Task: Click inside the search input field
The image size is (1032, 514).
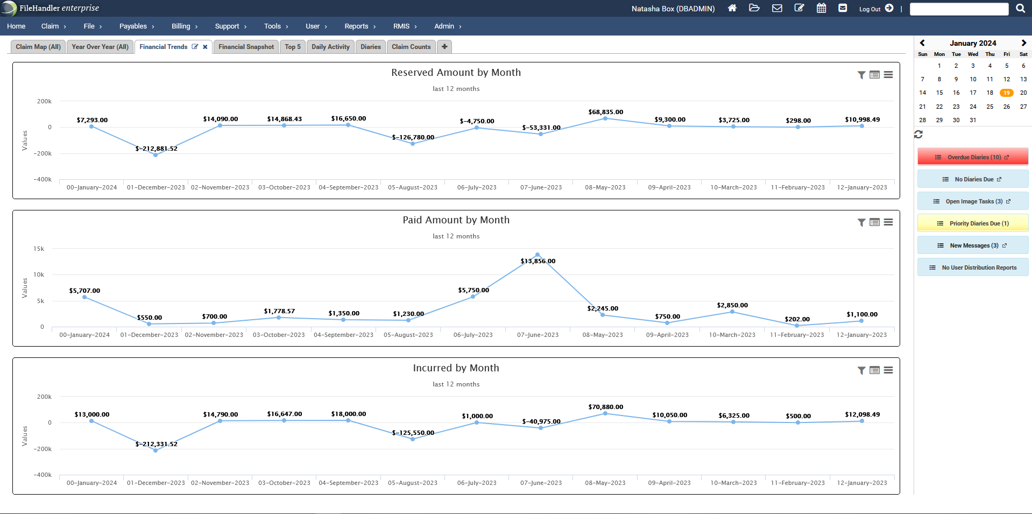Action: pyautogui.click(x=959, y=9)
